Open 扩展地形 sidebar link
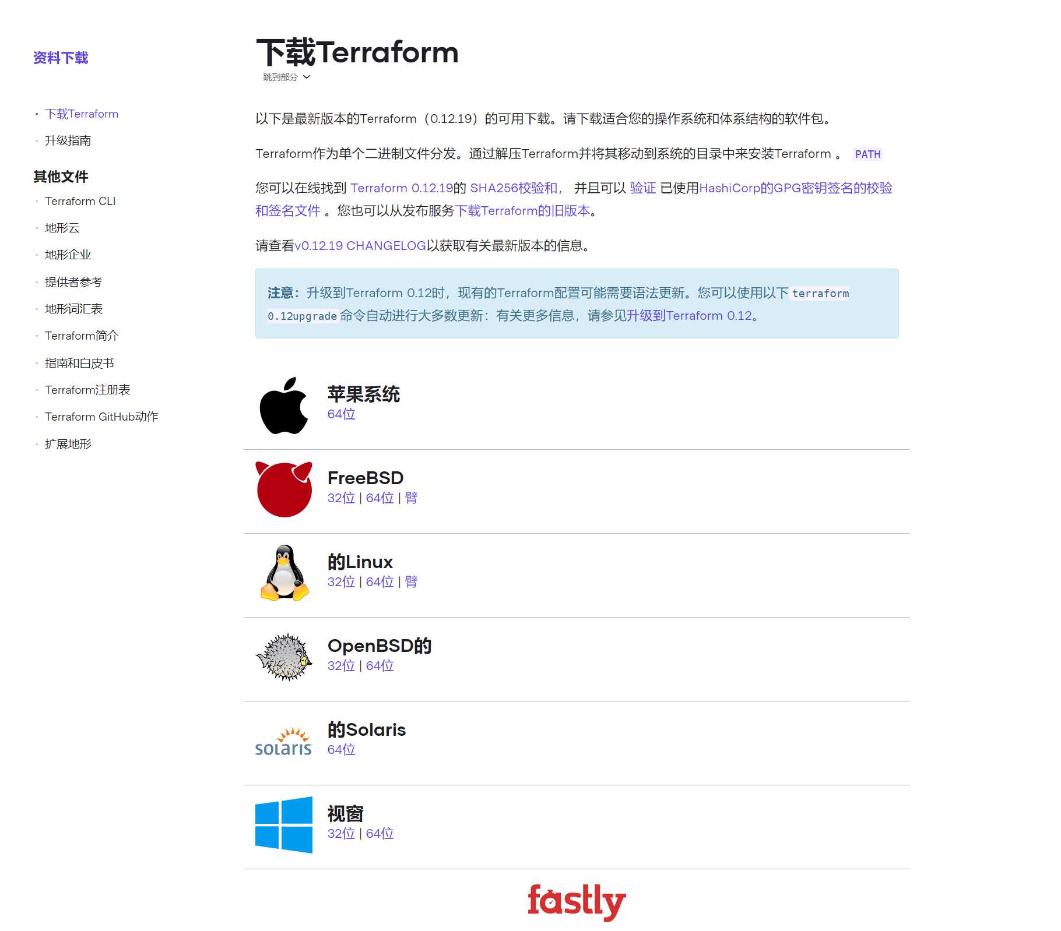 click(68, 444)
